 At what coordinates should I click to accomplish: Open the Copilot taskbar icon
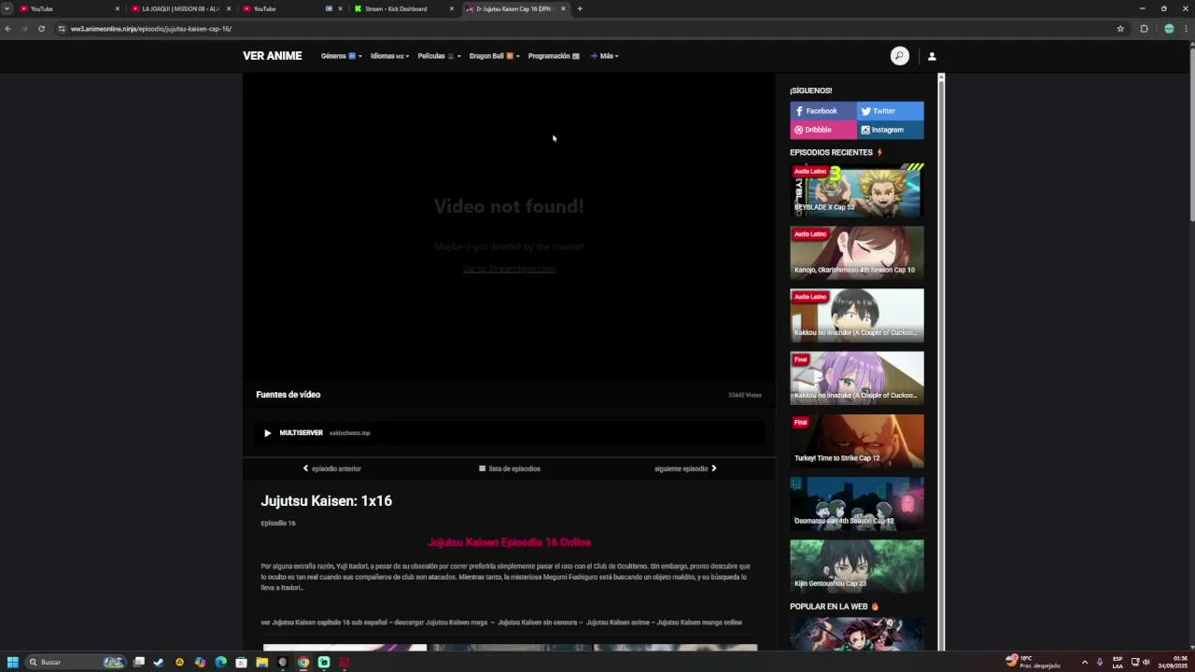(x=200, y=662)
